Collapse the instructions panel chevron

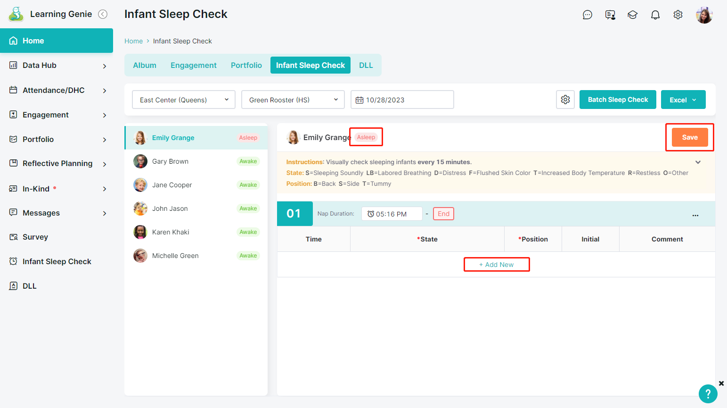coord(698,162)
